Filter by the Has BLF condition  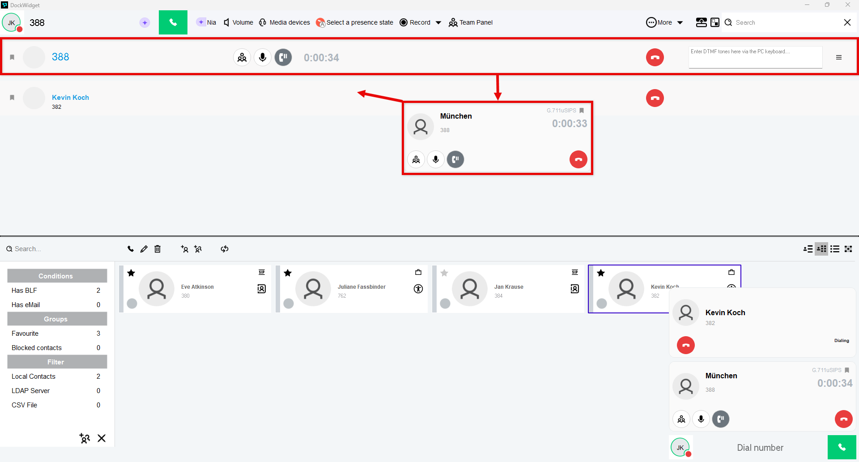pos(57,291)
